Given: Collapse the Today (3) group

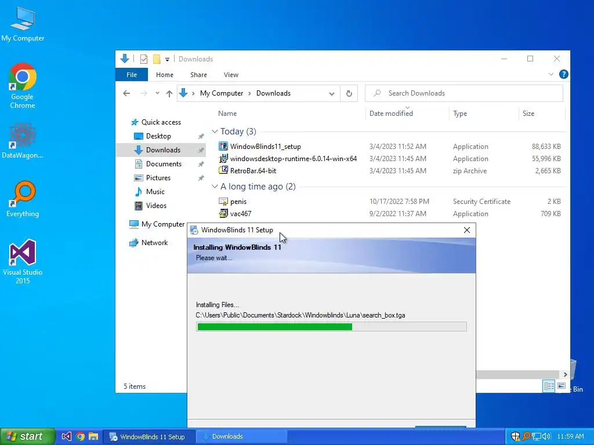Looking at the screenshot, I should pyautogui.click(x=215, y=132).
